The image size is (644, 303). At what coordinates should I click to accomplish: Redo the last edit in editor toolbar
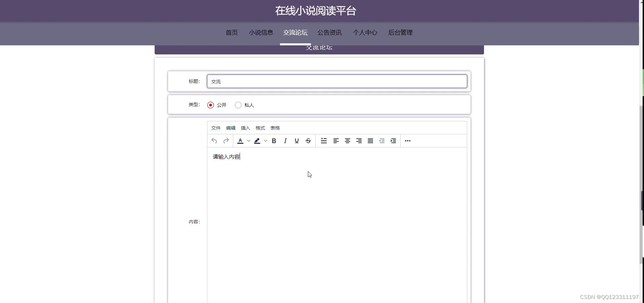click(x=226, y=141)
